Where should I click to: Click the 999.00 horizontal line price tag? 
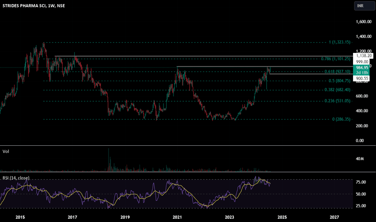click(362, 62)
